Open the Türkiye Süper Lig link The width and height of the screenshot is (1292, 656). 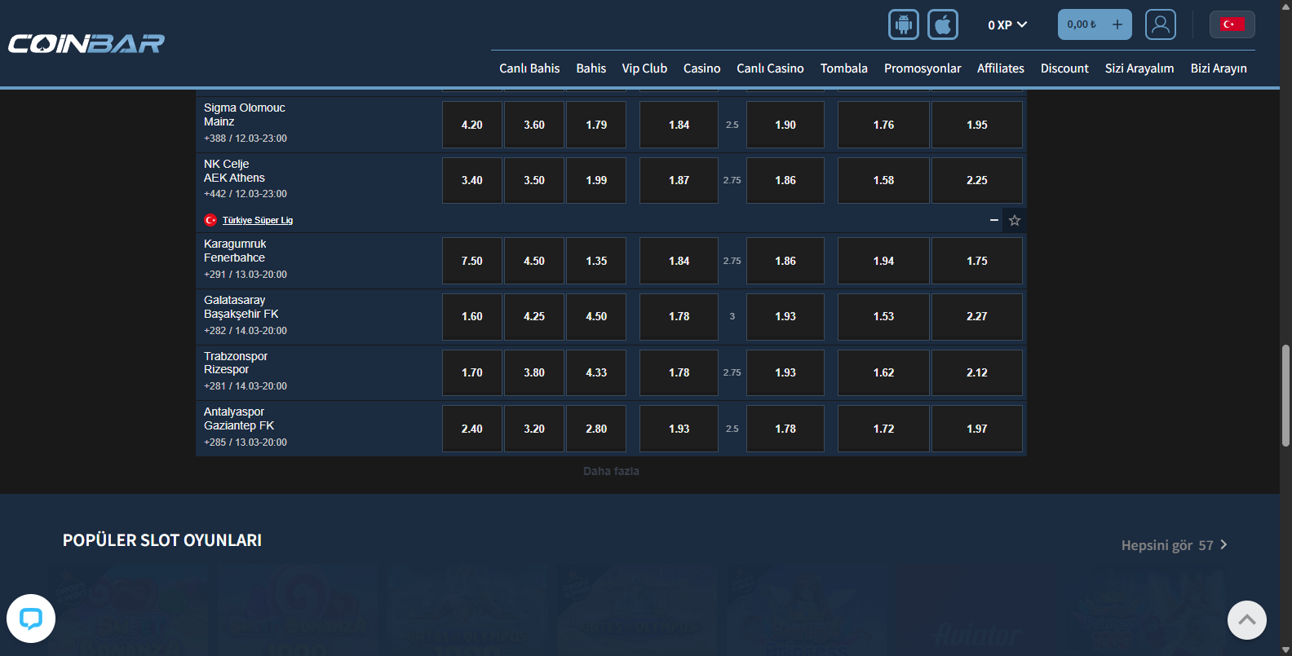point(257,220)
